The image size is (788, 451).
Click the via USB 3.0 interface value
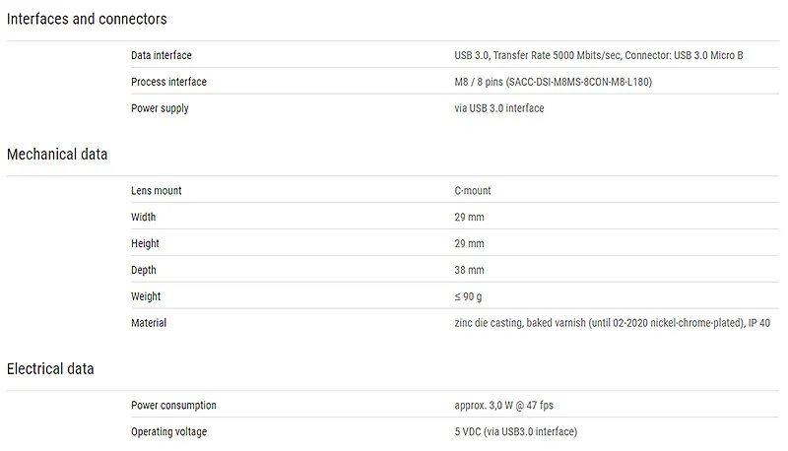click(x=499, y=108)
